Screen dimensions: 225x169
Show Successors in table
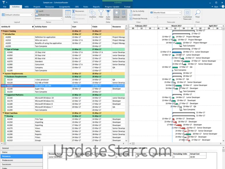(78, 18)
